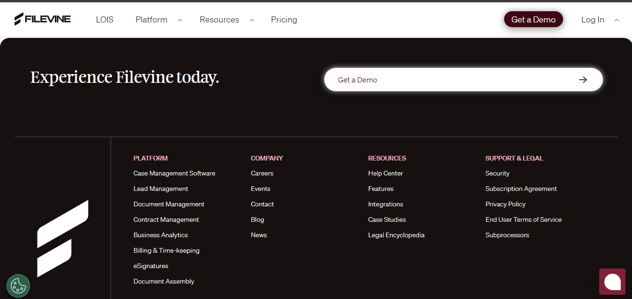
Task: Click the Get a Demo button in the header
Action: click(x=533, y=19)
